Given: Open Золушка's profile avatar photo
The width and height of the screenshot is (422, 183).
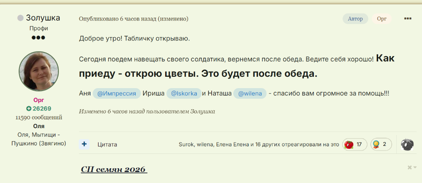Looking at the screenshot, I should [x=39, y=72].
